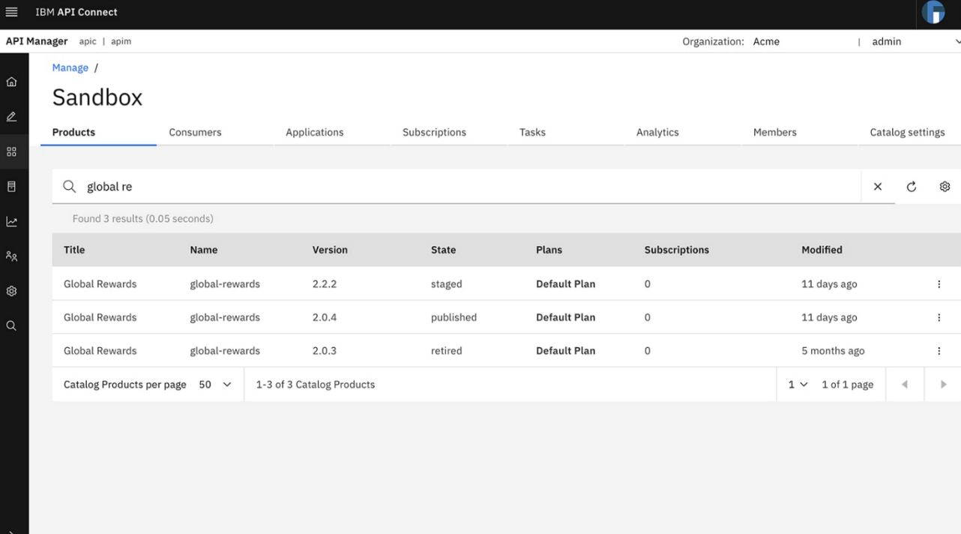Click the magnifier icon in search field

tap(69, 187)
